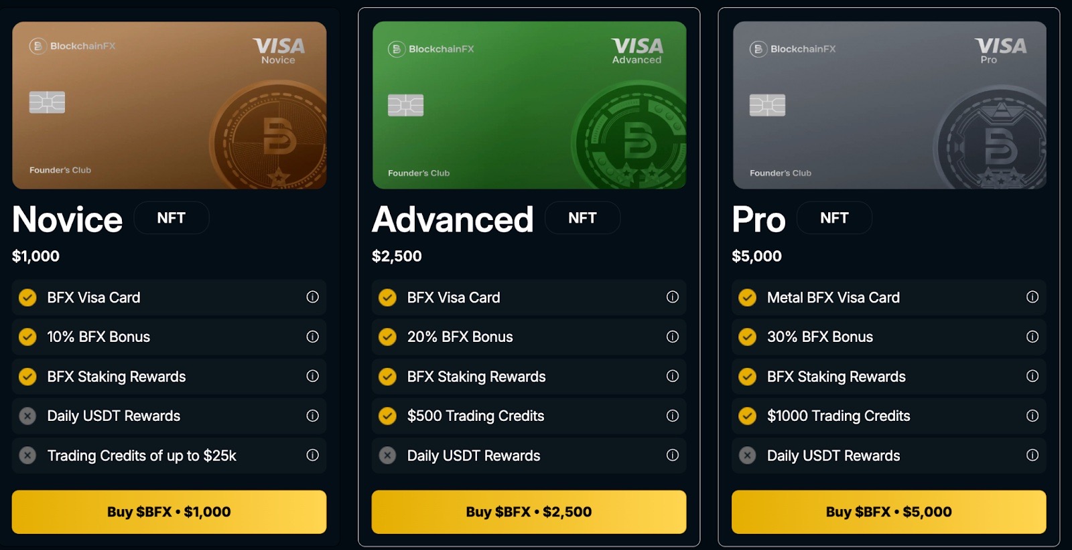1072x550 pixels.
Task: Click the Novice Daily USDT Rewards X mark
Action: click(27, 416)
